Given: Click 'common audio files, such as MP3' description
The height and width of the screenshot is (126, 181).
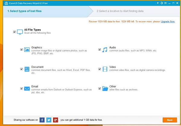Looking at the screenshot, I should [133, 51].
